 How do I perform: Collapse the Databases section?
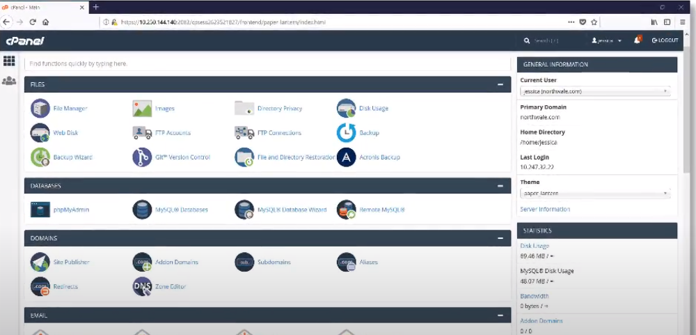[x=500, y=186]
